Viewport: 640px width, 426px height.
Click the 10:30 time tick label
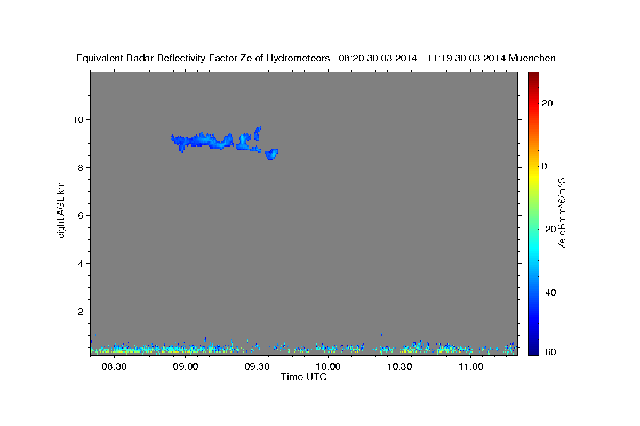[x=399, y=367]
